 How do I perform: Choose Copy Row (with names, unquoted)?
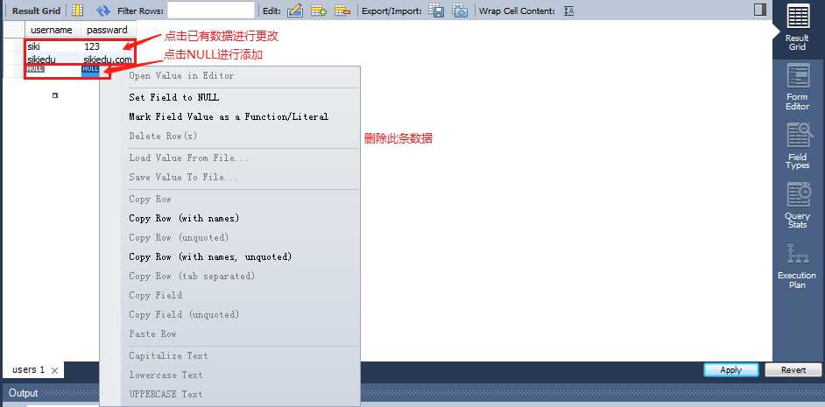(x=210, y=256)
